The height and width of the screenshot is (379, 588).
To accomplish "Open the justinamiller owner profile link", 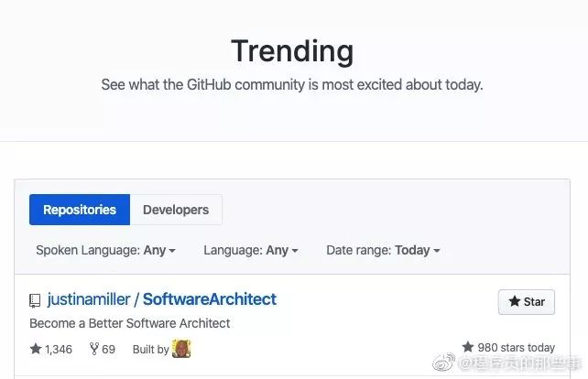I will 89,299.
